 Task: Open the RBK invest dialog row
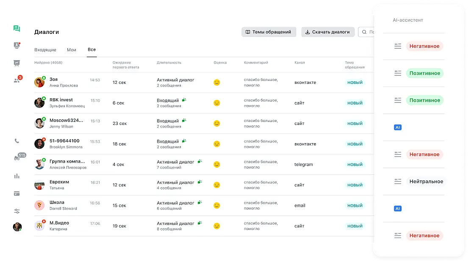61,103
